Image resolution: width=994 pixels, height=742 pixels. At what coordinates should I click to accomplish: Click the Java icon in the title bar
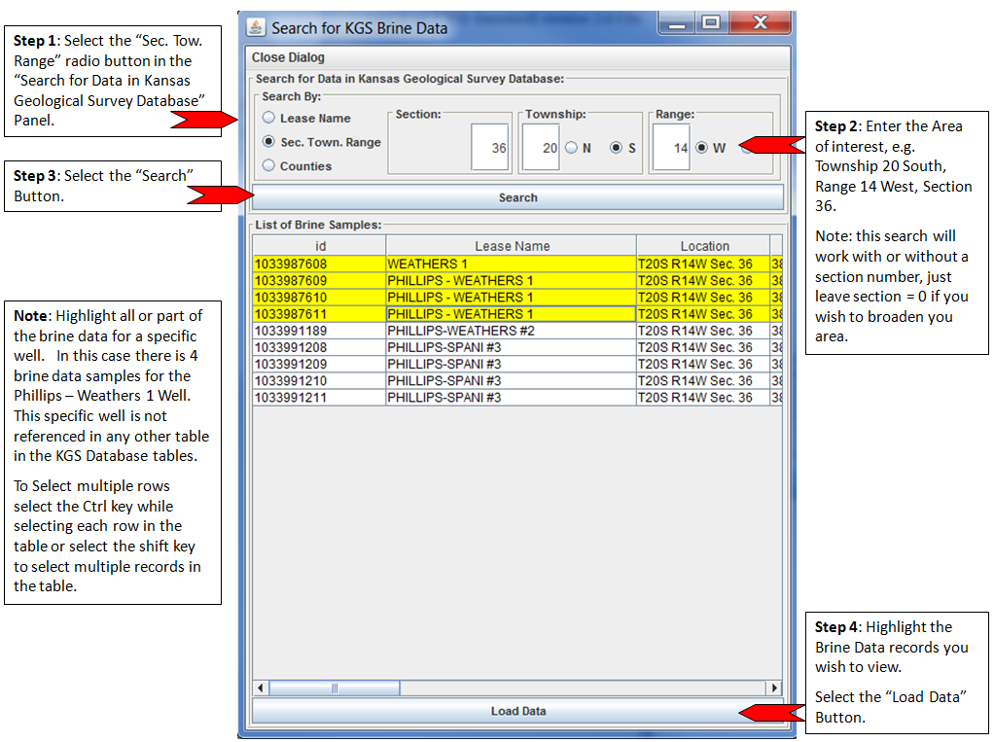256,27
